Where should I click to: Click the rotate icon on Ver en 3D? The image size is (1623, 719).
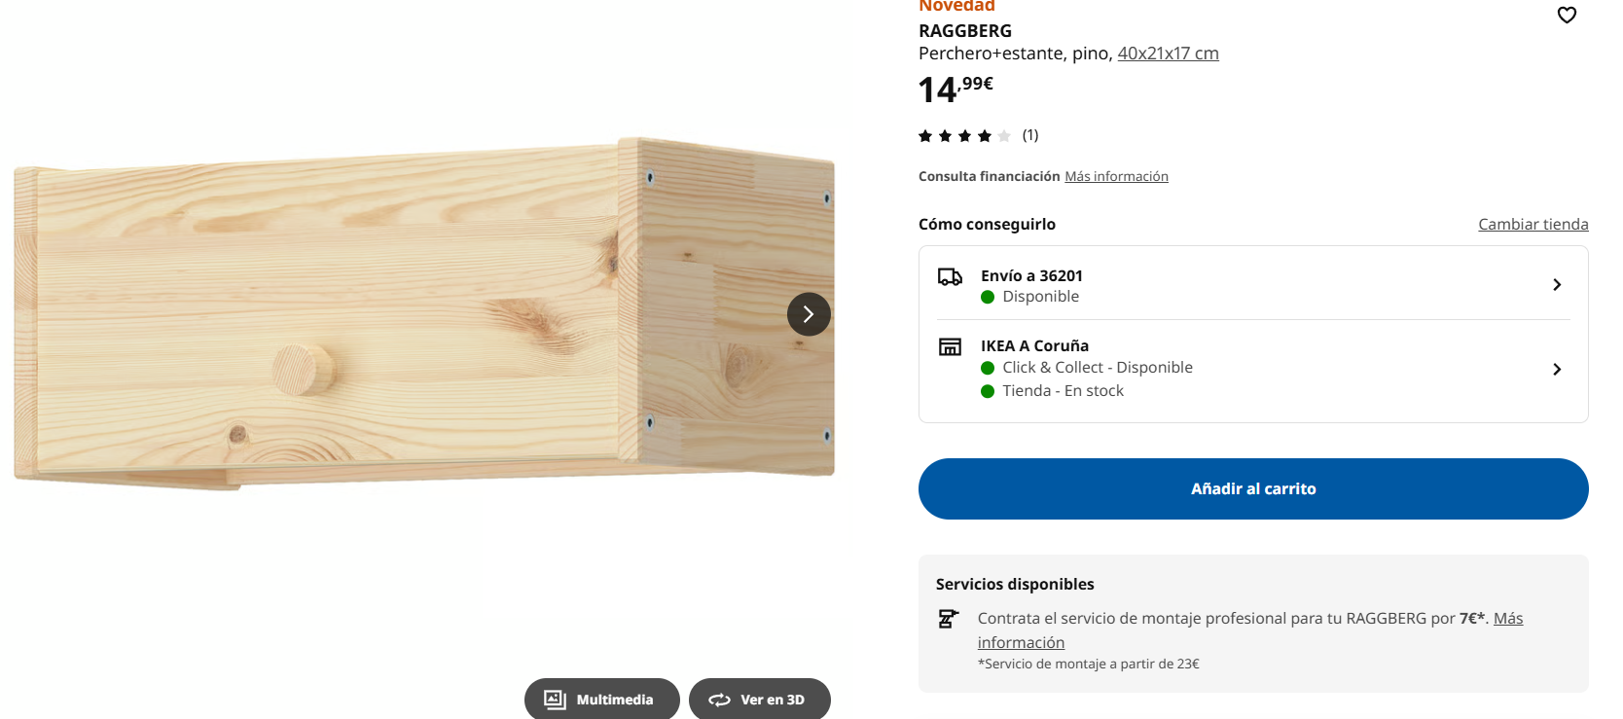pyautogui.click(x=719, y=700)
